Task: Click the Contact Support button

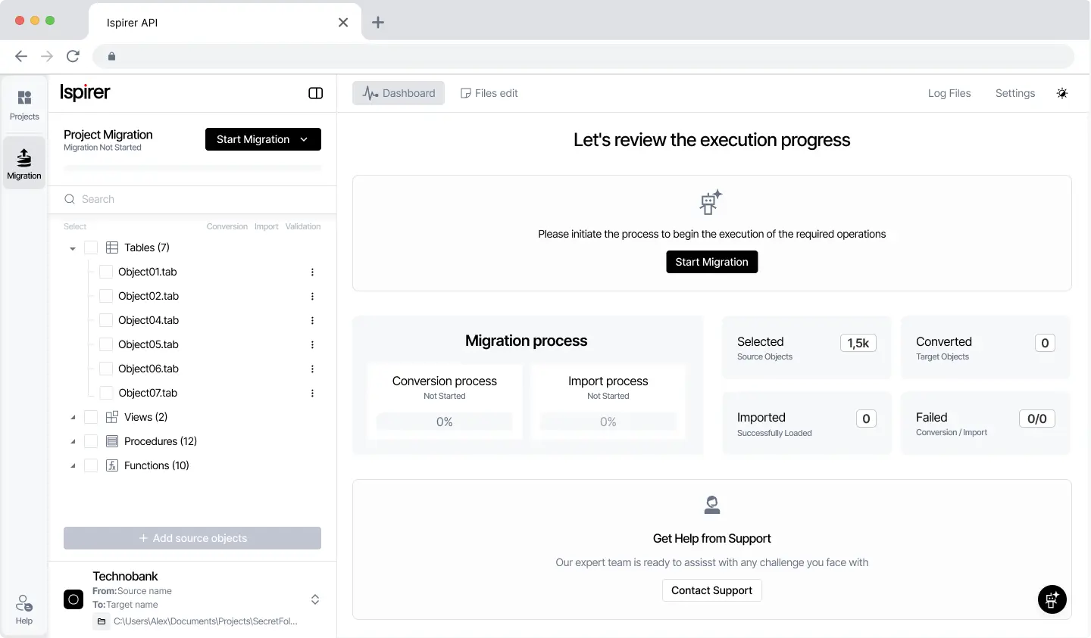Action: point(711,590)
